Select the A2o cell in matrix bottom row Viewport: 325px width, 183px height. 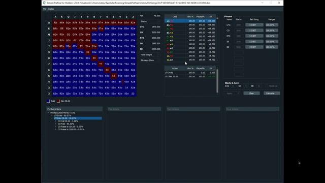55,94
